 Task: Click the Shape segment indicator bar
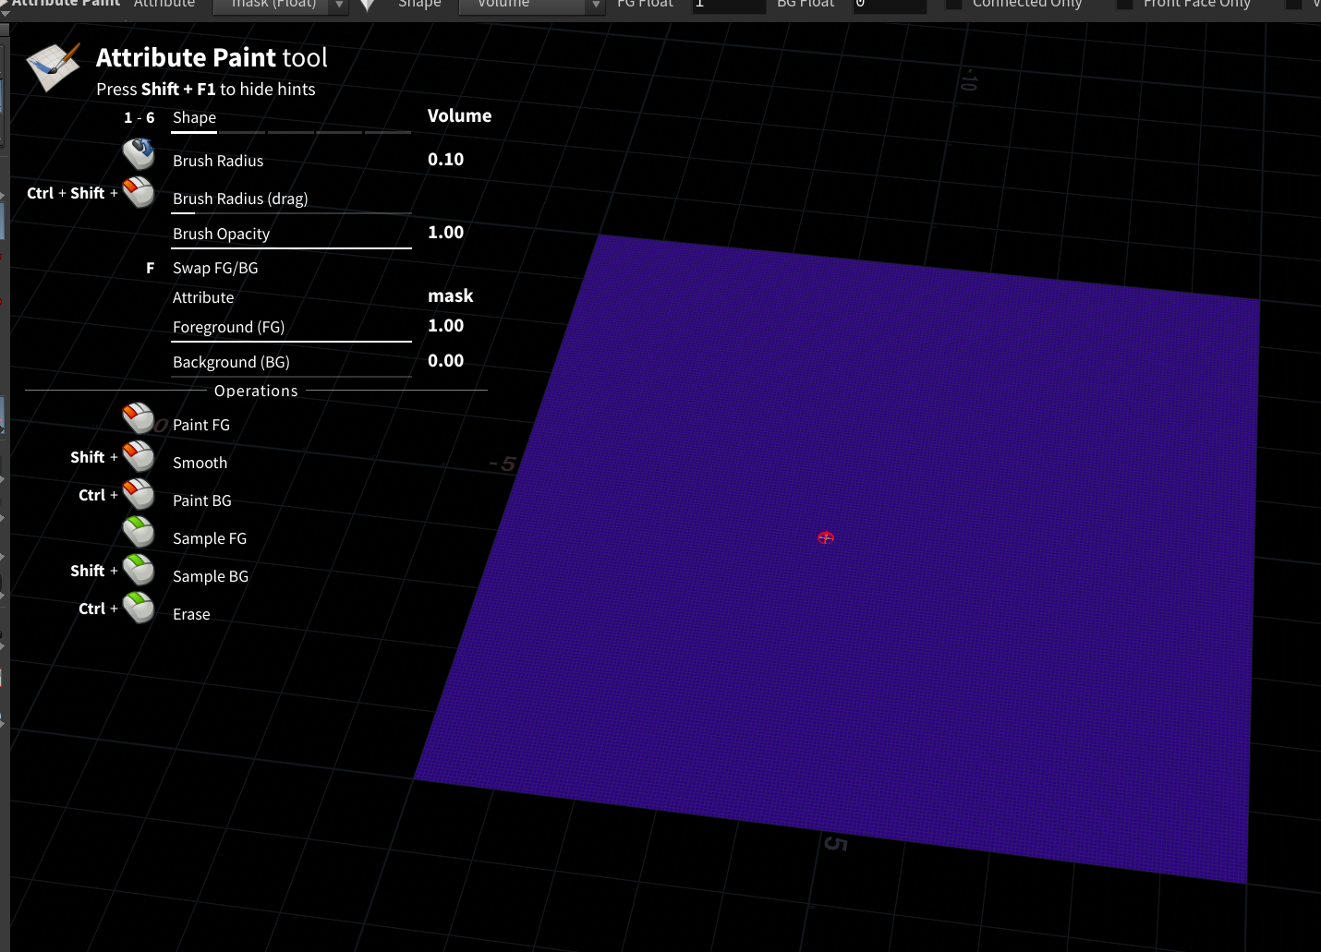(x=291, y=132)
